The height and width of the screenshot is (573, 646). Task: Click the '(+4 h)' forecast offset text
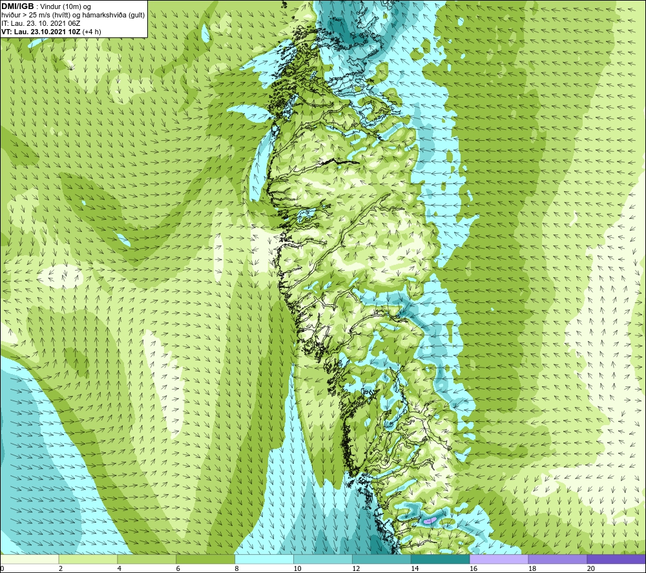pyautogui.click(x=92, y=32)
